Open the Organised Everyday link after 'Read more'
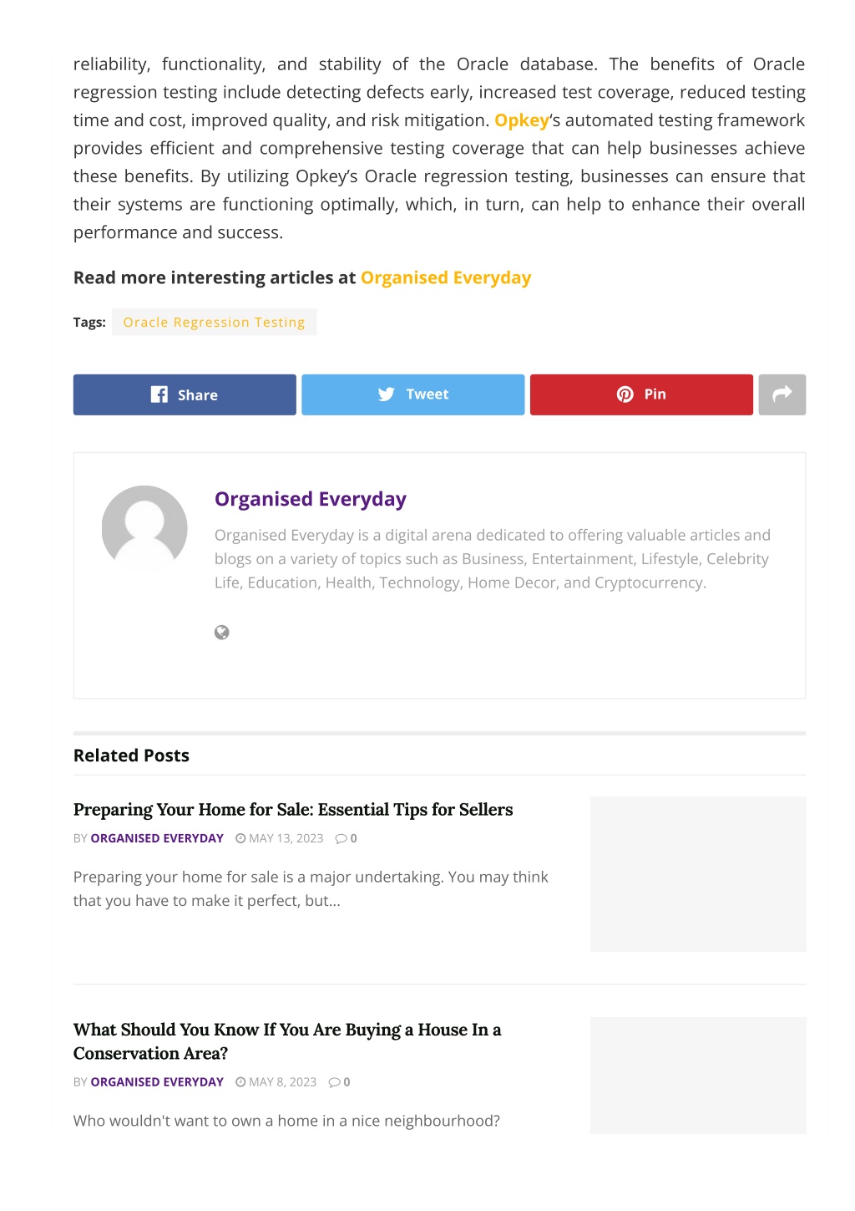 click(446, 277)
